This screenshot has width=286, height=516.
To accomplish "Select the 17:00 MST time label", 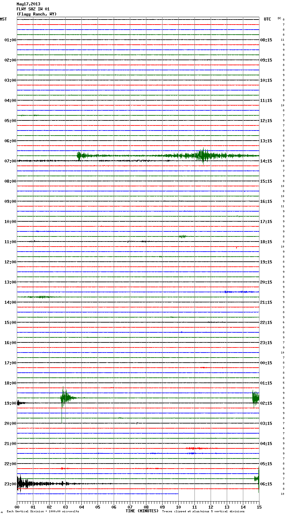I will (10, 363).
